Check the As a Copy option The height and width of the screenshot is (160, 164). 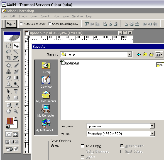[x=82, y=146]
